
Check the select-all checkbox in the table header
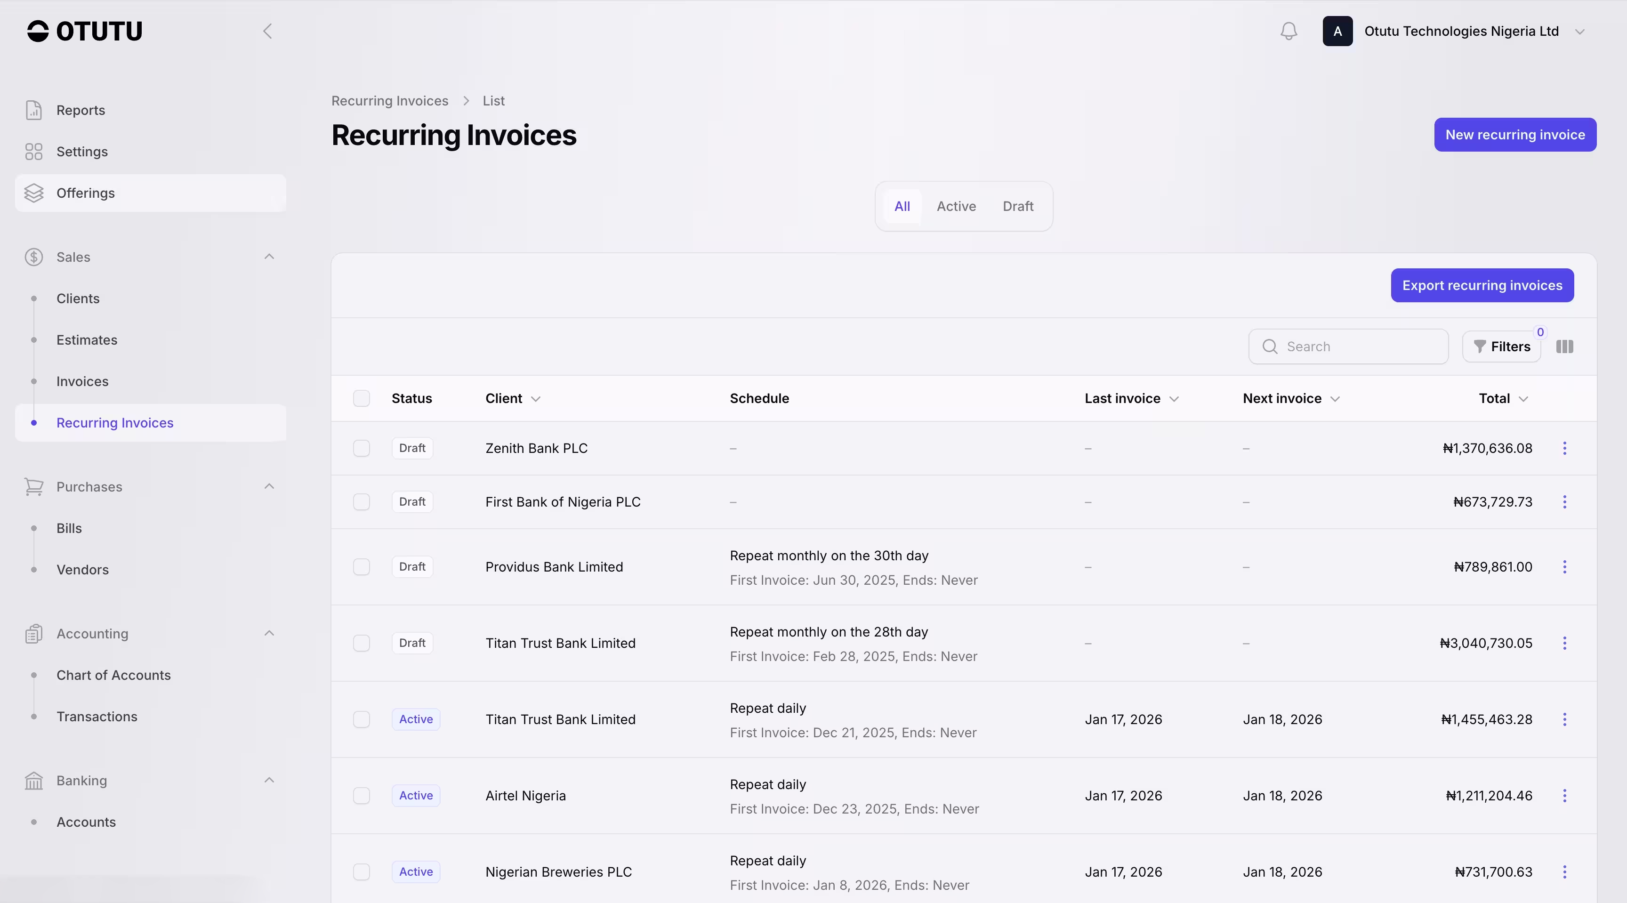point(361,398)
